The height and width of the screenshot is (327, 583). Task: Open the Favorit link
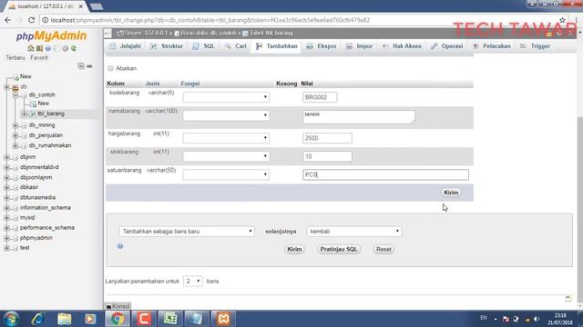pos(39,57)
